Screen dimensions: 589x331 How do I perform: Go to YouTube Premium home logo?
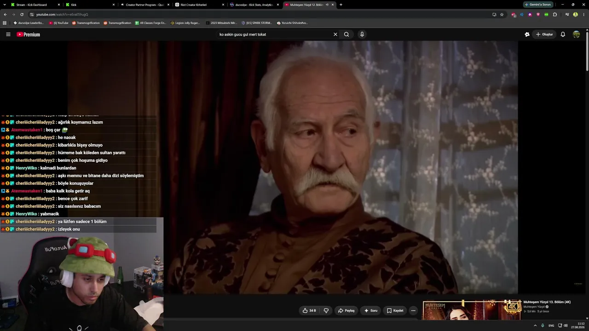29,34
